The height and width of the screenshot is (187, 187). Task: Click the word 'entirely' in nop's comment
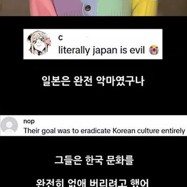point(173,131)
